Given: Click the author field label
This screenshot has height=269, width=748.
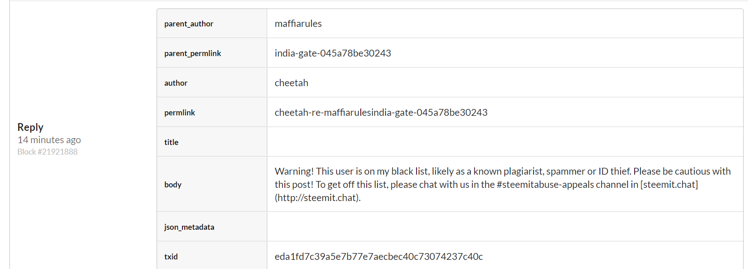Looking at the screenshot, I should click(176, 83).
